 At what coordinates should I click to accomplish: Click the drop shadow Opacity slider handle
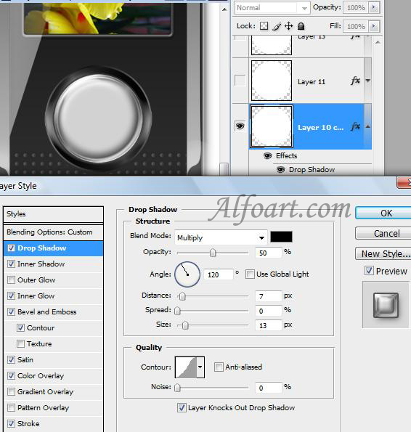tap(213, 253)
